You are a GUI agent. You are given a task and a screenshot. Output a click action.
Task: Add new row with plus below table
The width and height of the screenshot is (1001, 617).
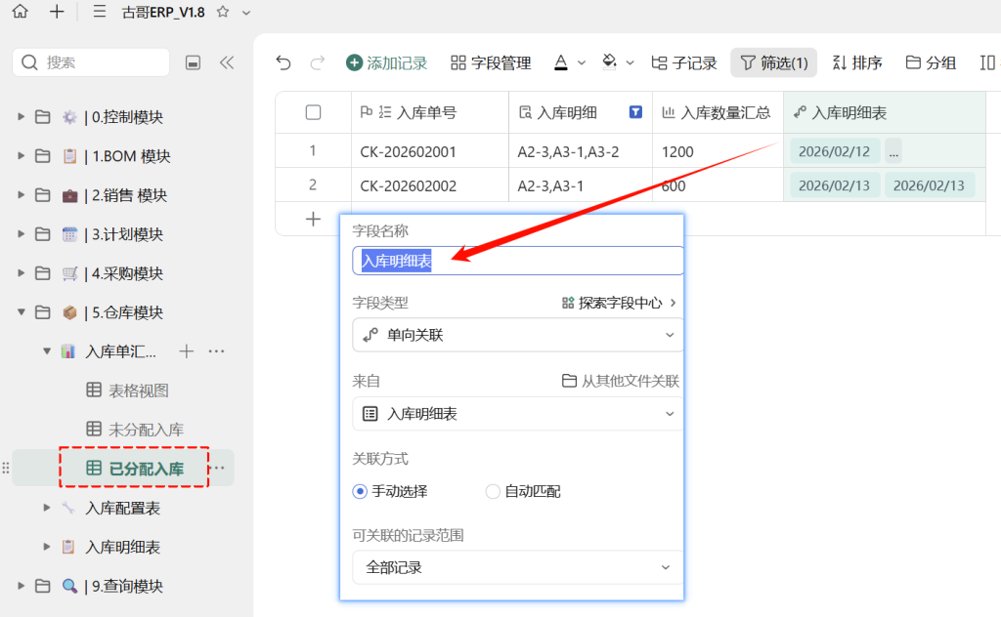(313, 219)
